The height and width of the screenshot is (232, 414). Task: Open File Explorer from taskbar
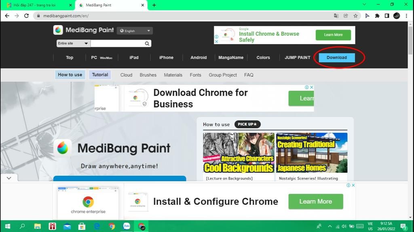(x=38, y=226)
